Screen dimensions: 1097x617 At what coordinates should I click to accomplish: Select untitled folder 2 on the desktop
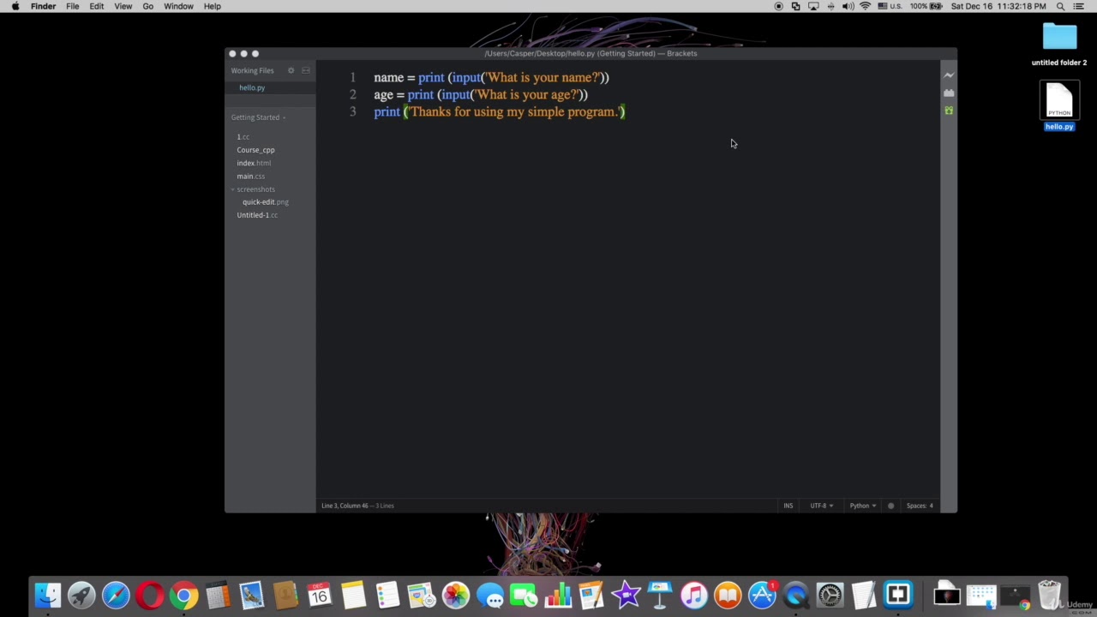click(1059, 45)
